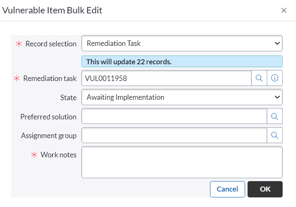Image resolution: width=296 pixels, height=207 pixels.
Task: Click the Work notes field label
Action: coord(58,155)
